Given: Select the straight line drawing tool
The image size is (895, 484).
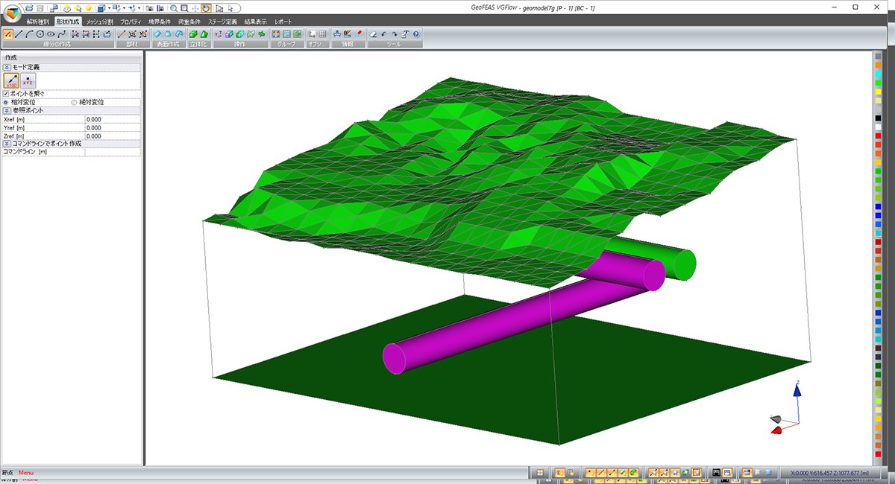Looking at the screenshot, I should (19, 34).
